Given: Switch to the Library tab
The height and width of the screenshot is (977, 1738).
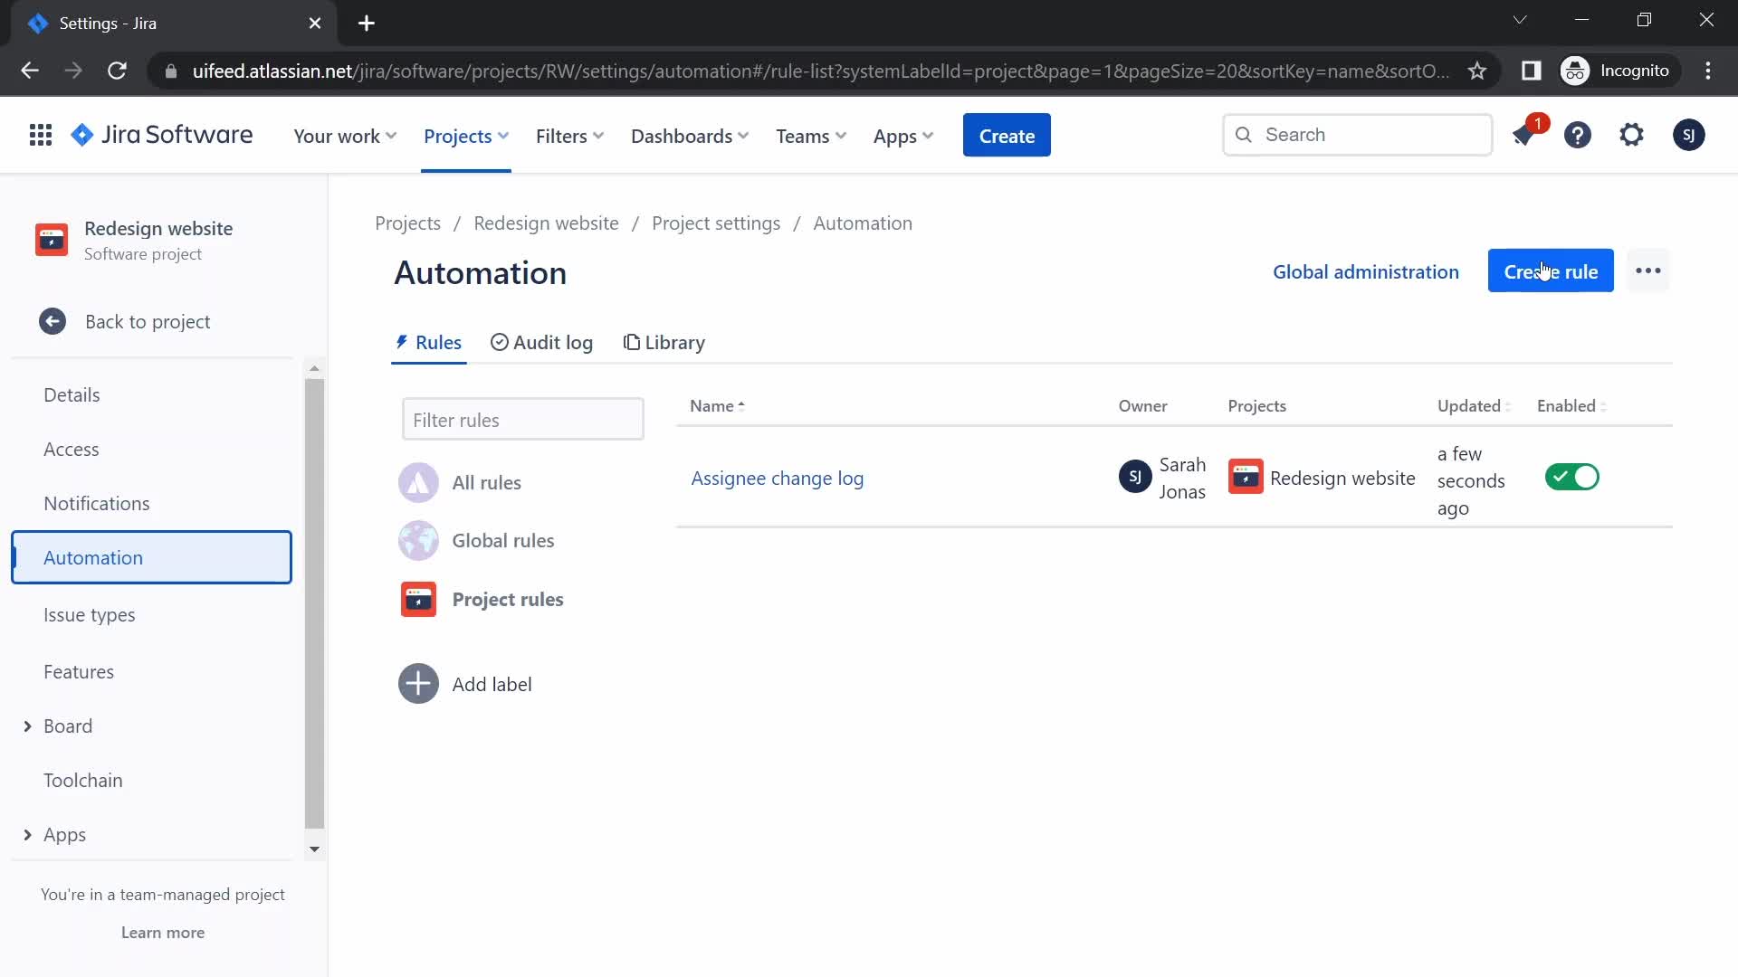Looking at the screenshot, I should pos(664,341).
